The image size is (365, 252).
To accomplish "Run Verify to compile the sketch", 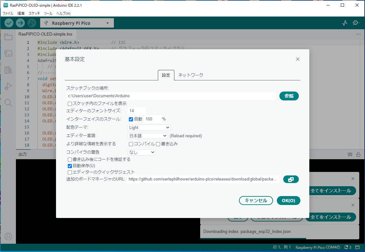I will (9, 23).
